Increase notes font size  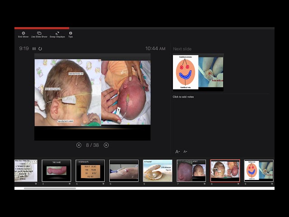tap(177, 152)
